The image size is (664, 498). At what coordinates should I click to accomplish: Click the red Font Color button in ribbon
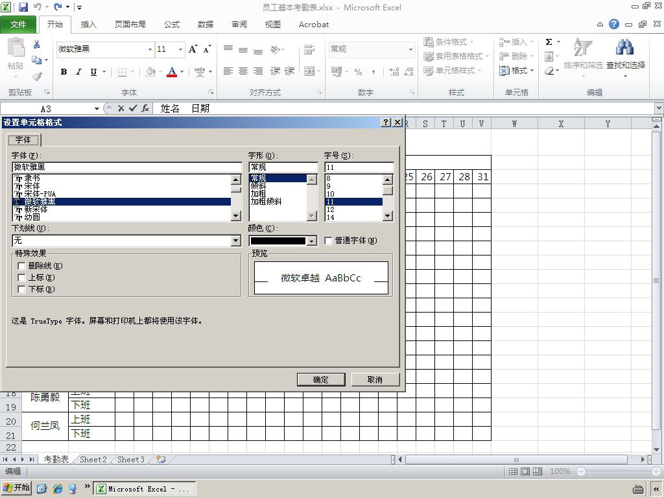[x=171, y=72]
